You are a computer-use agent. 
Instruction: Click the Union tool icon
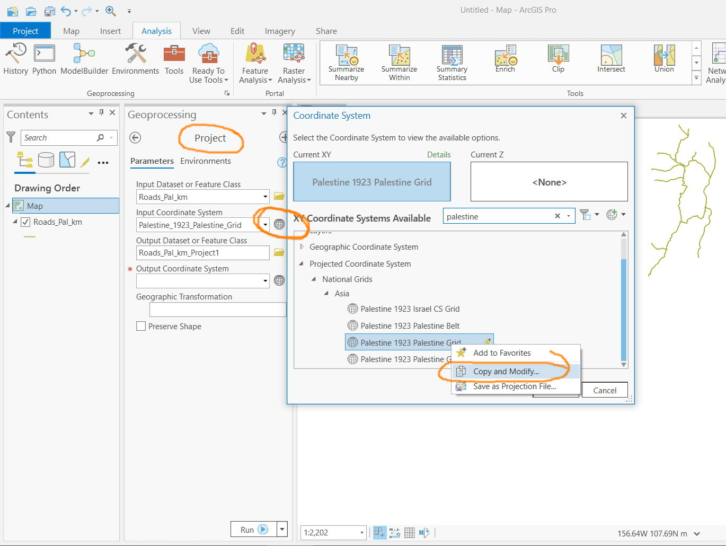664,59
